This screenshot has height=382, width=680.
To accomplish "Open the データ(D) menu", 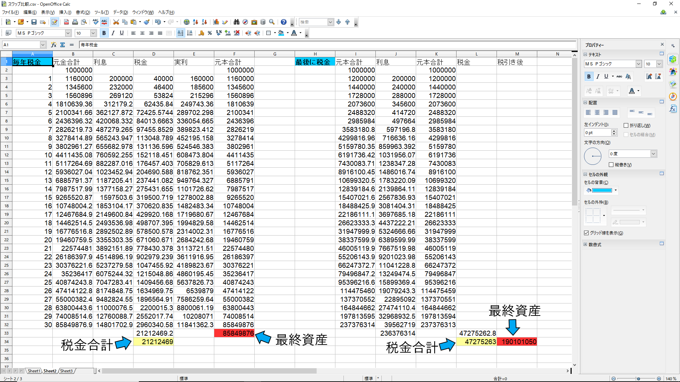I will [120, 12].
